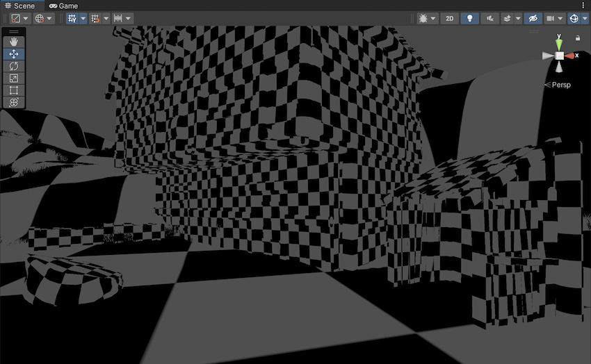Click the green Y axis cone on gizmo
The width and height of the screenshot is (591, 364).
[x=559, y=42]
